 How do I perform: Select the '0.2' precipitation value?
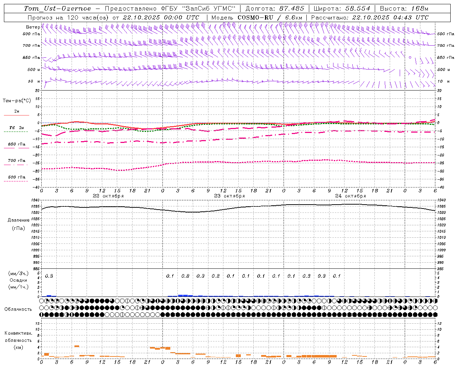click(216, 276)
